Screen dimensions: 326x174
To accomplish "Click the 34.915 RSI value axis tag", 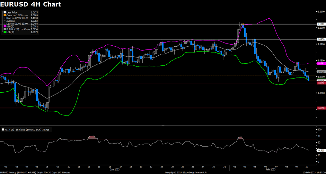I will tap(321, 150).
